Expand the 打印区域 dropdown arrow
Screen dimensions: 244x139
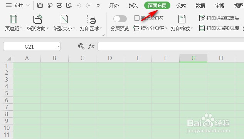pos(101,28)
